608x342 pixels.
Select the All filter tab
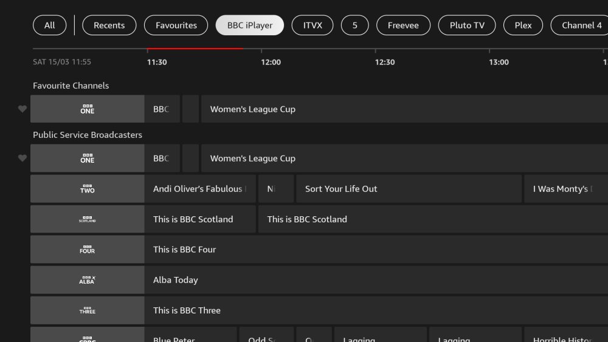point(50,25)
